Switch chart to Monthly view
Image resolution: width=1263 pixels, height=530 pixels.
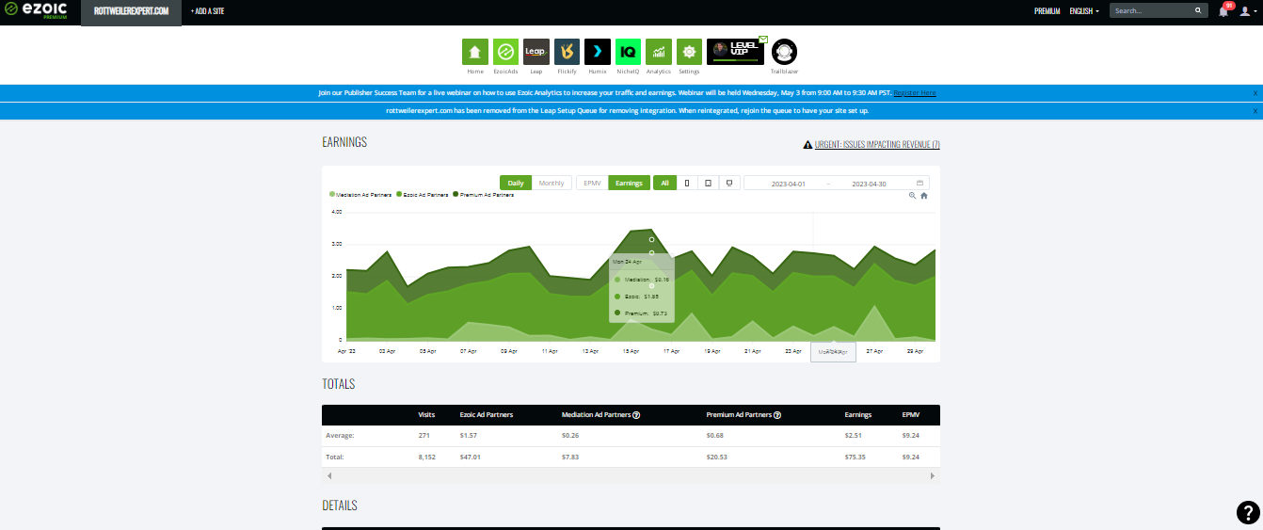coord(552,183)
